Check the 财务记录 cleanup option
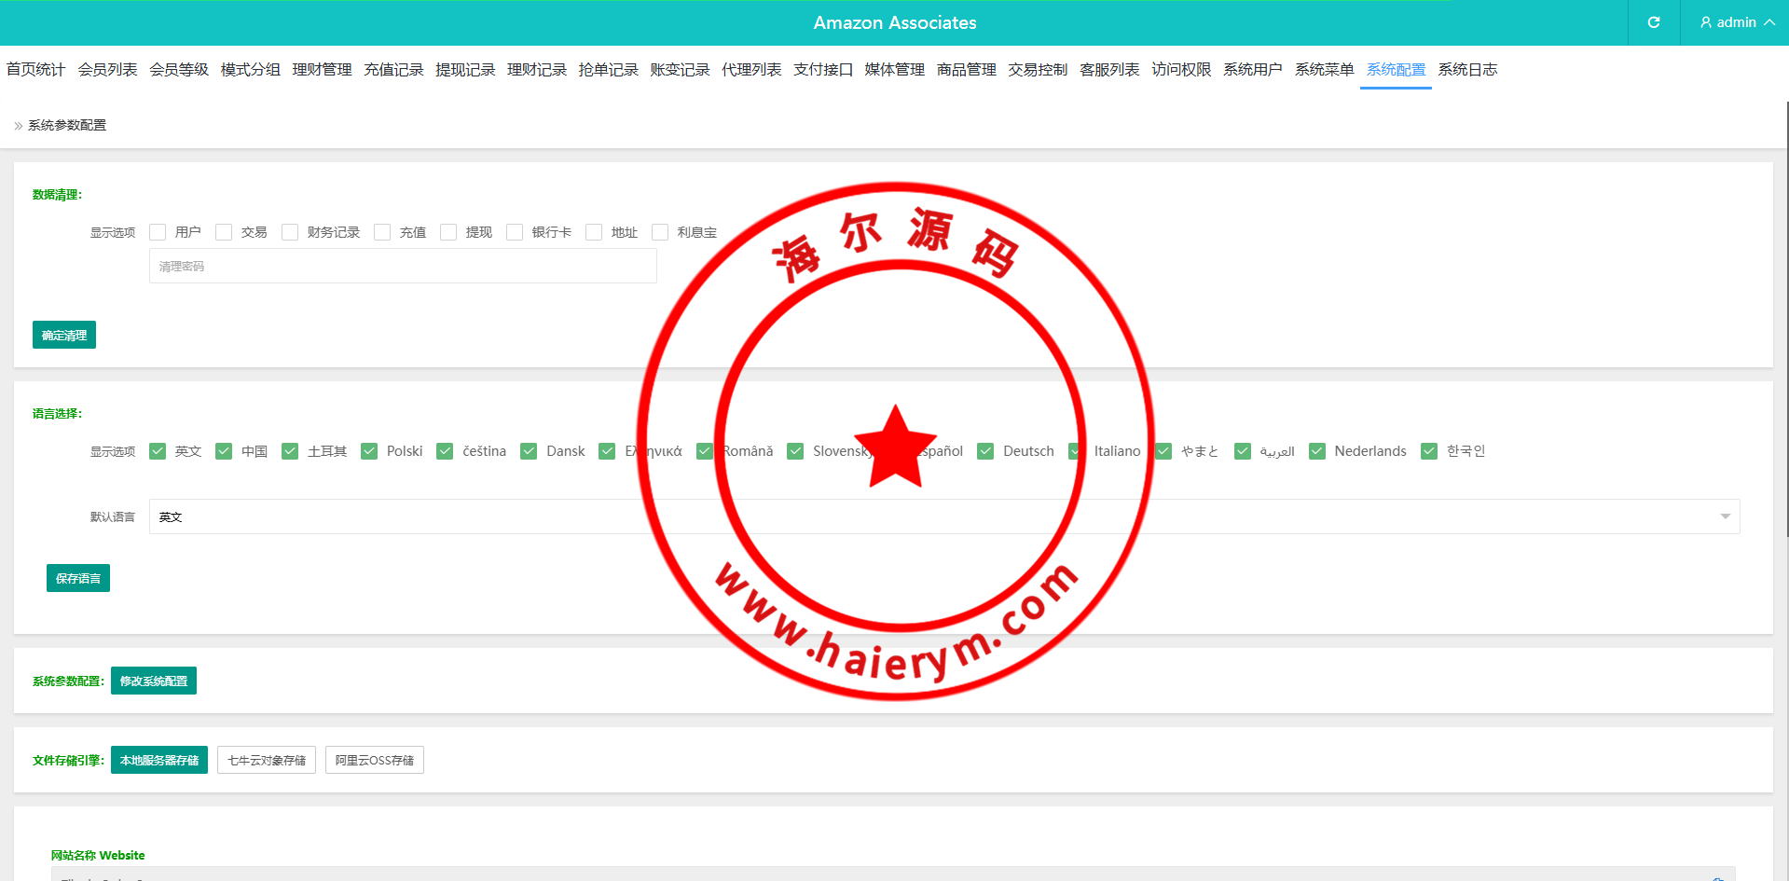Viewport: 1789px width, 881px height. (290, 232)
